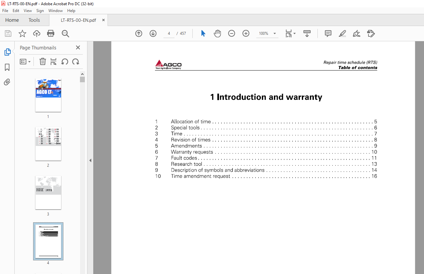This screenshot has width=424, height=274.
Task: Close the Page Thumbnails panel
Action: [x=78, y=47]
